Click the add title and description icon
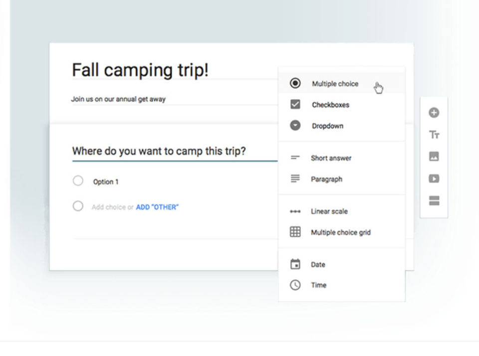The image size is (479, 356). click(434, 135)
